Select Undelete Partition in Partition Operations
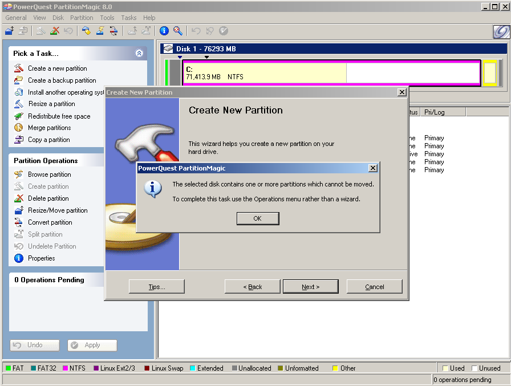 (52, 246)
